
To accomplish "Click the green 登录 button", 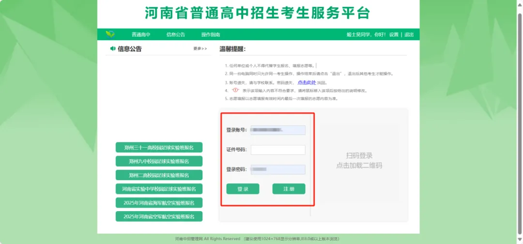I will pyautogui.click(x=243, y=189).
